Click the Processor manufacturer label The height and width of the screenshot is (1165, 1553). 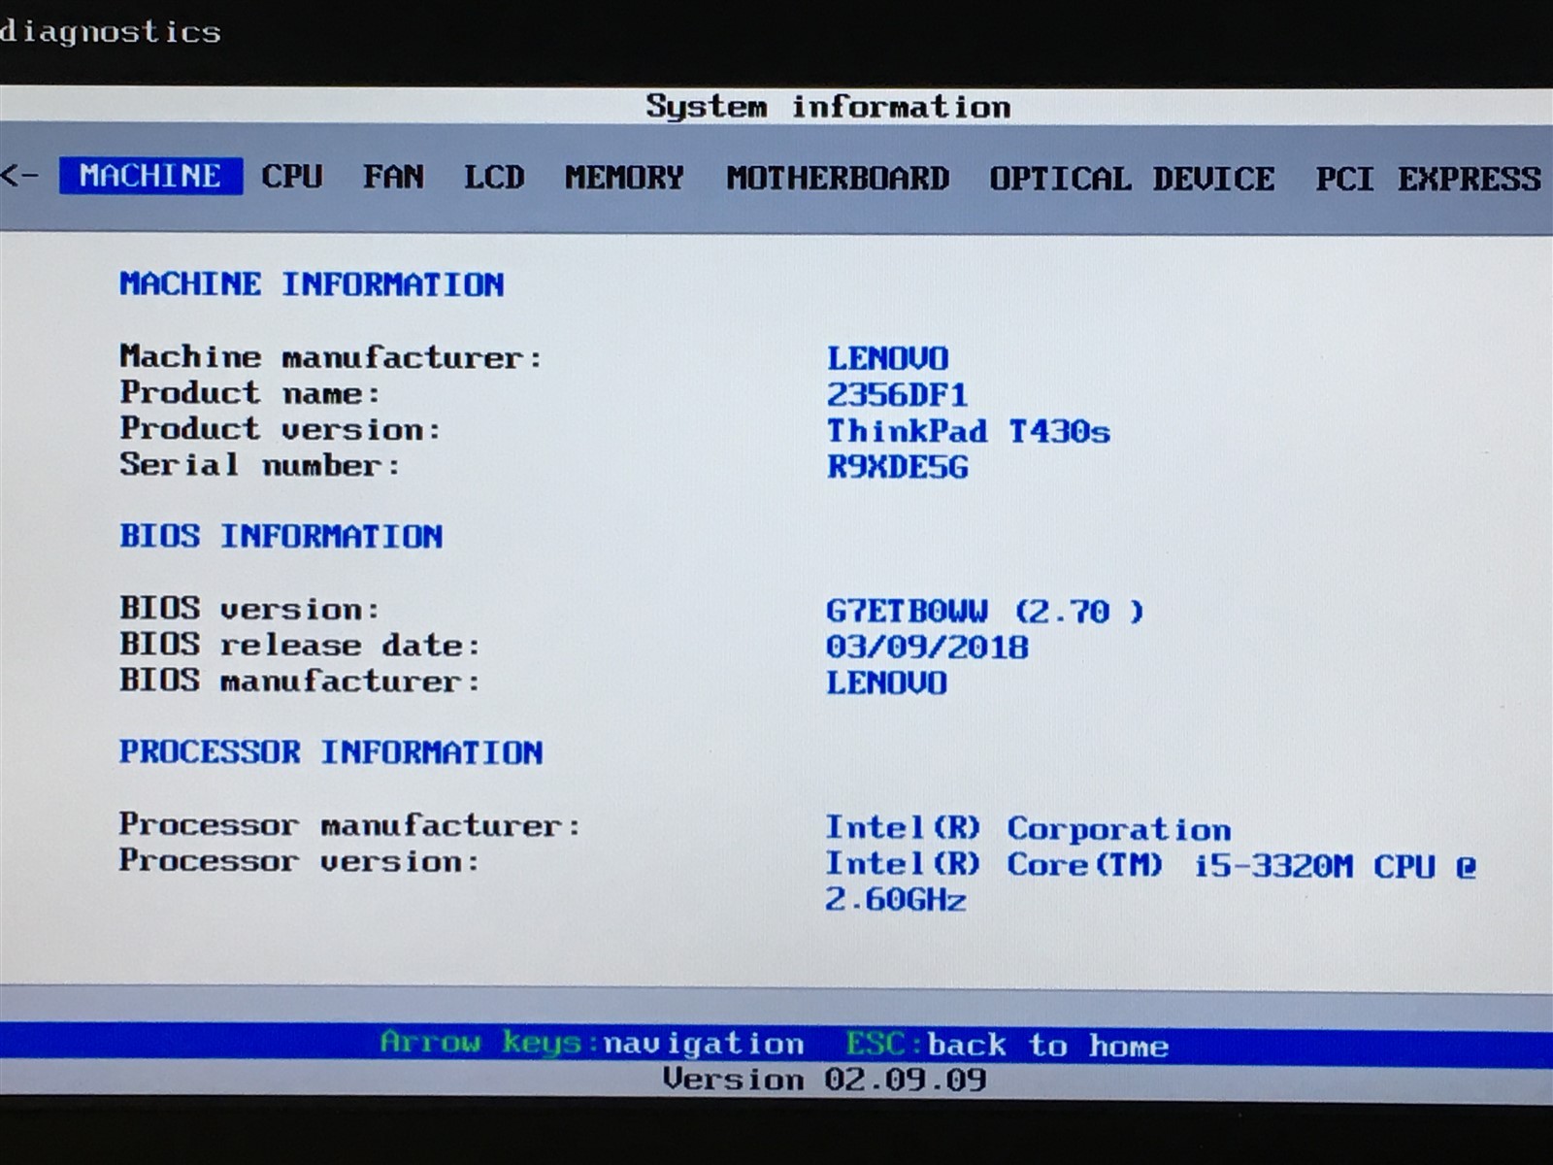(350, 825)
